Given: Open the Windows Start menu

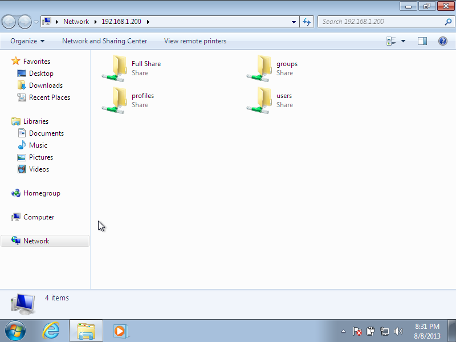Looking at the screenshot, I should pos(15,331).
